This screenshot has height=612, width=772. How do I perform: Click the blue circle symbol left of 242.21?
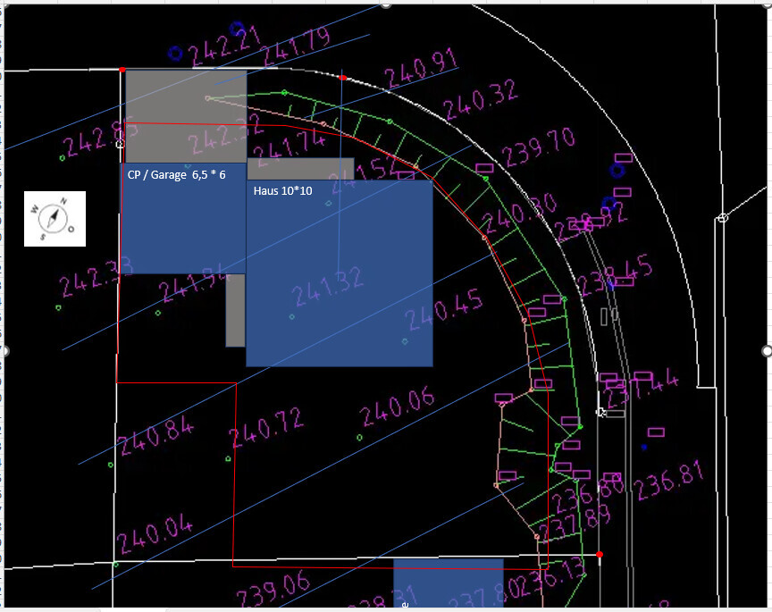(174, 53)
